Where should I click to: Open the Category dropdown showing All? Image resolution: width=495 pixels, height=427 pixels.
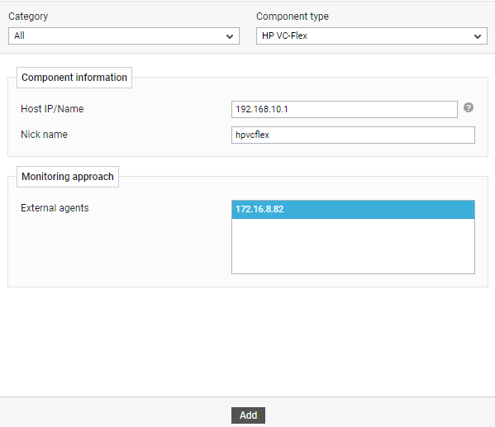pos(124,36)
